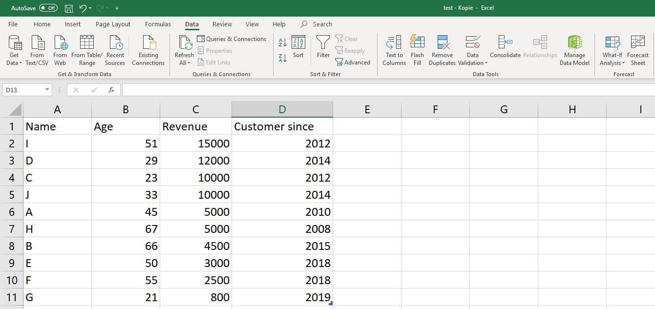Click the Undo button
Viewport: 655px width, 309px height.
[82, 8]
